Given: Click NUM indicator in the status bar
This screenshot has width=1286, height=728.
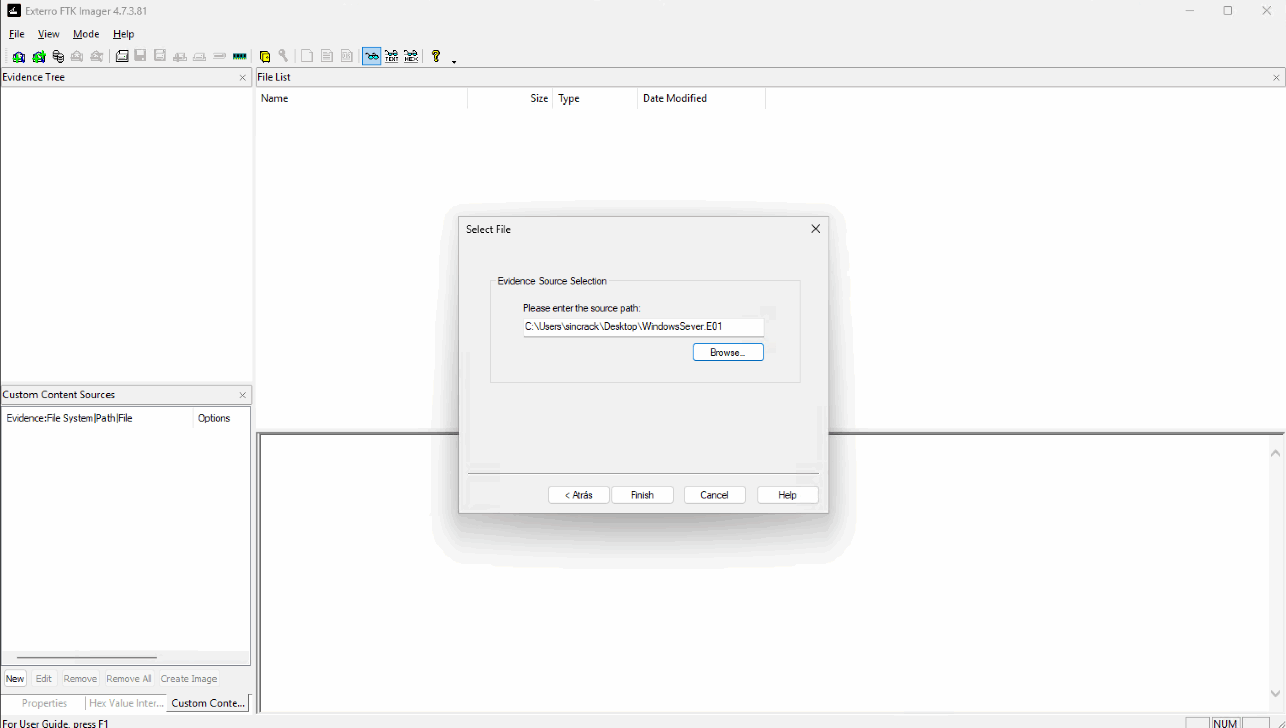Looking at the screenshot, I should (x=1225, y=723).
